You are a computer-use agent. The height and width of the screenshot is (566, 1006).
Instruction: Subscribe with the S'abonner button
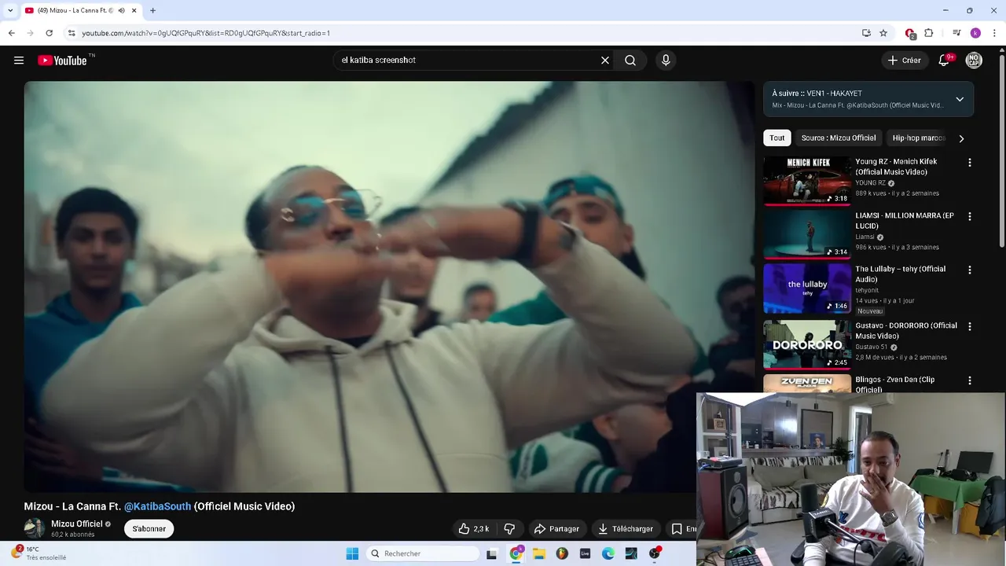149,529
